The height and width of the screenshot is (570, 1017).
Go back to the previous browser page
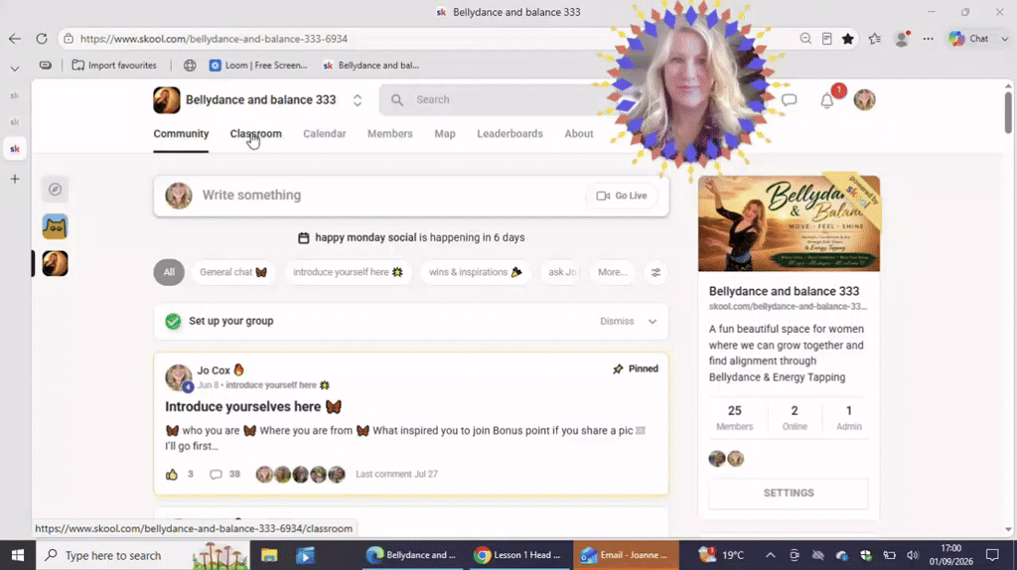[x=15, y=39]
